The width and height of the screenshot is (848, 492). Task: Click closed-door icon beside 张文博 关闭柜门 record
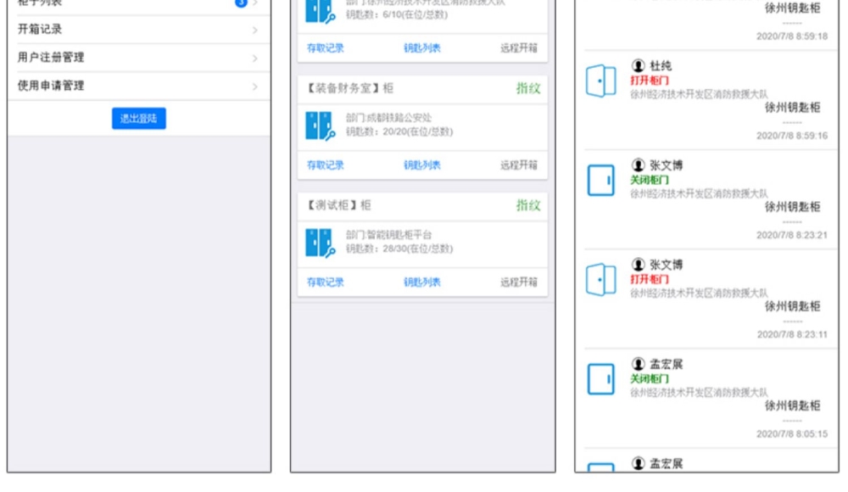[x=601, y=180]
